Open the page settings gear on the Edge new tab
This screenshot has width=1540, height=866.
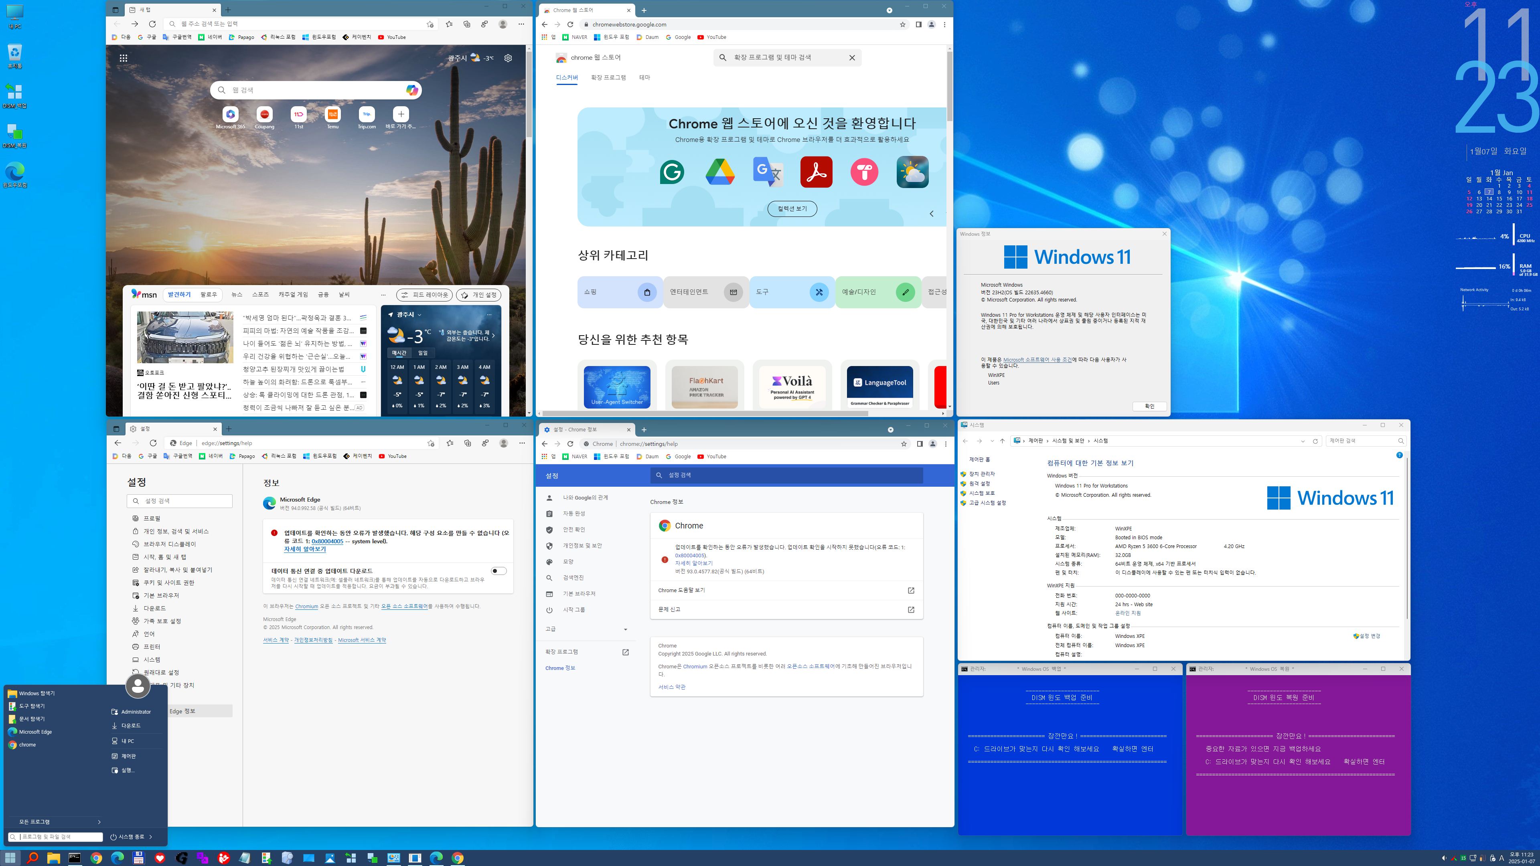508,58
